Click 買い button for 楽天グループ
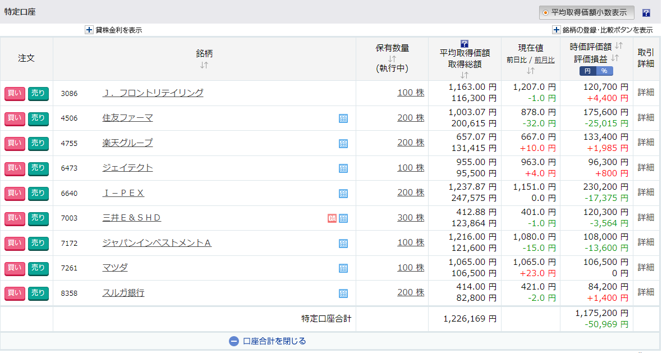Image resolution: width=662 pixels, height=353 pixels. [15, 144]
